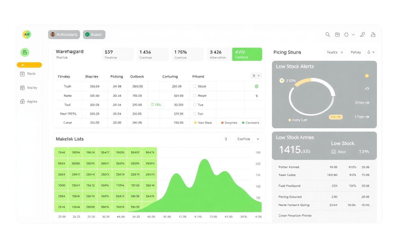Select the Cater row label

pos(67,123)
